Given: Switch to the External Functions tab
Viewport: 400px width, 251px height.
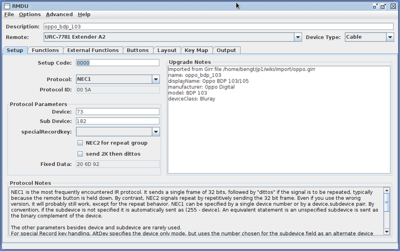Looking at the screenshot, I should pos(93,50).
